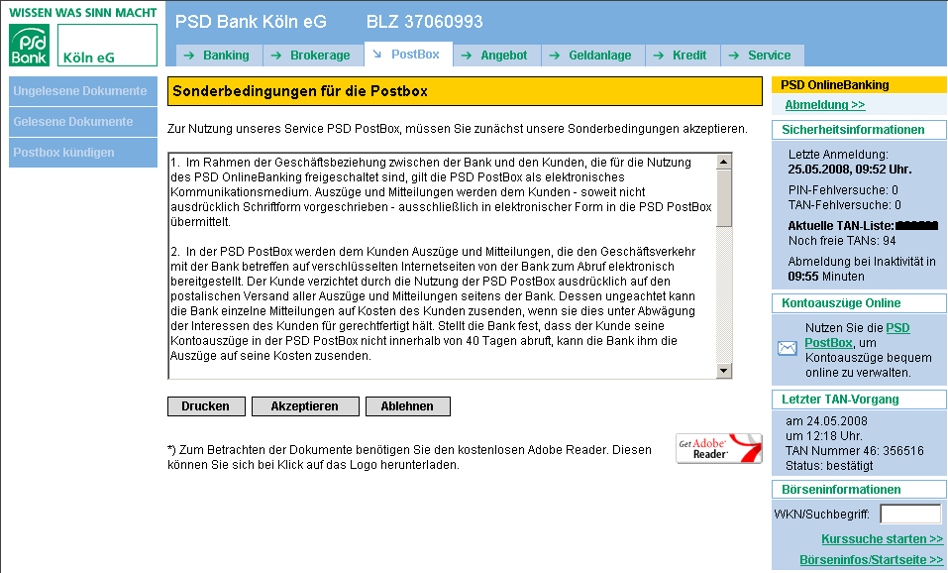The height and width of the screenshot is (573, 948).
Task: Open Ungelesene Dokumente in sidebar
Action: pyautogui.click(x=83, y=91)
